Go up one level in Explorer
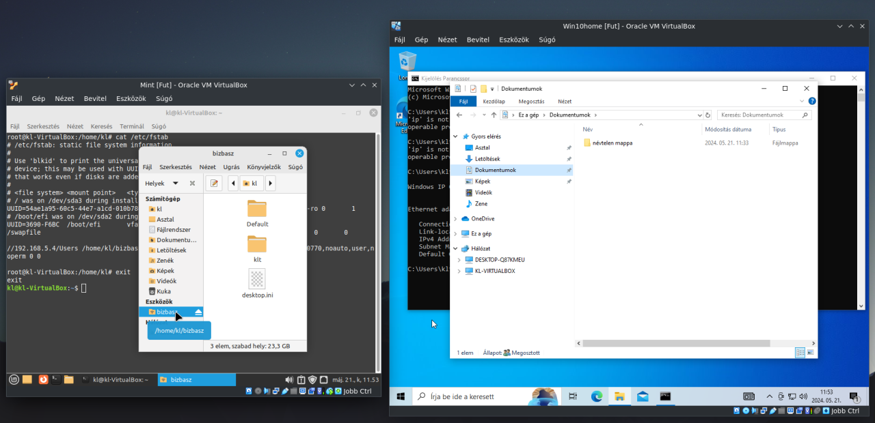The height and width of the screenshot is (423, 875). click(494, 115)
